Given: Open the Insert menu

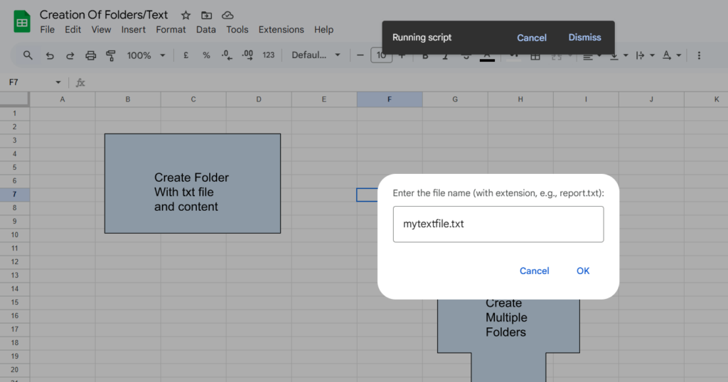Looking at the screenshot, I should (x=133, y=30).
